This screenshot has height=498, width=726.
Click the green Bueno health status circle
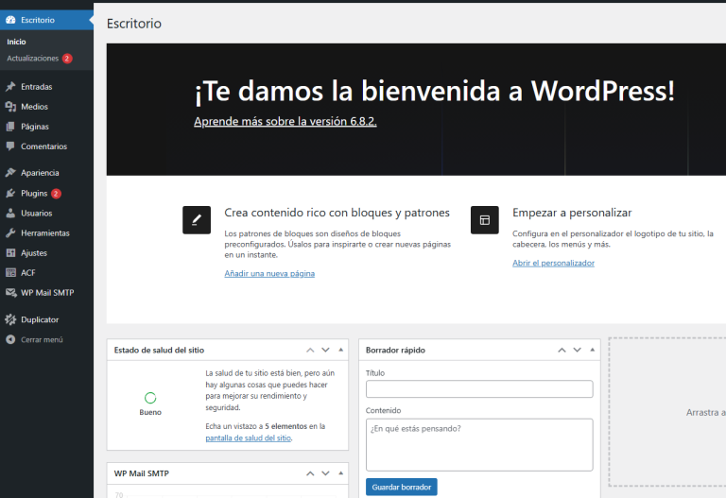pos(150,398)
